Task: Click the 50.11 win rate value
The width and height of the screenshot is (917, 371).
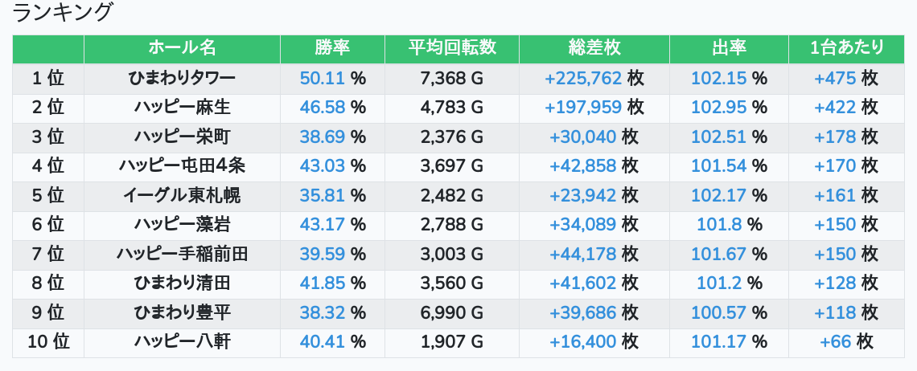Action: click(322, 79)
